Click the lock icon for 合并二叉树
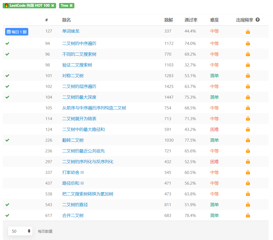273x240 pixels. pyautogui.click(x=248, y=216)
